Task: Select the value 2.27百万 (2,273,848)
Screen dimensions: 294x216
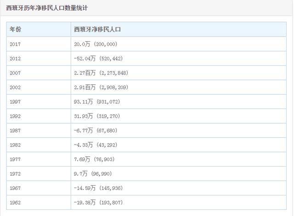Action: click(x=101, y=73)
